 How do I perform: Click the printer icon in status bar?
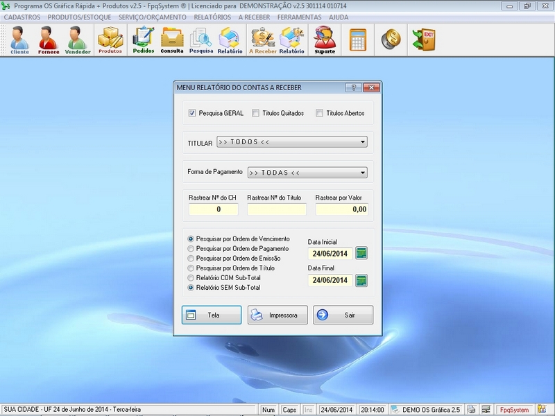[x=471, y=409]
